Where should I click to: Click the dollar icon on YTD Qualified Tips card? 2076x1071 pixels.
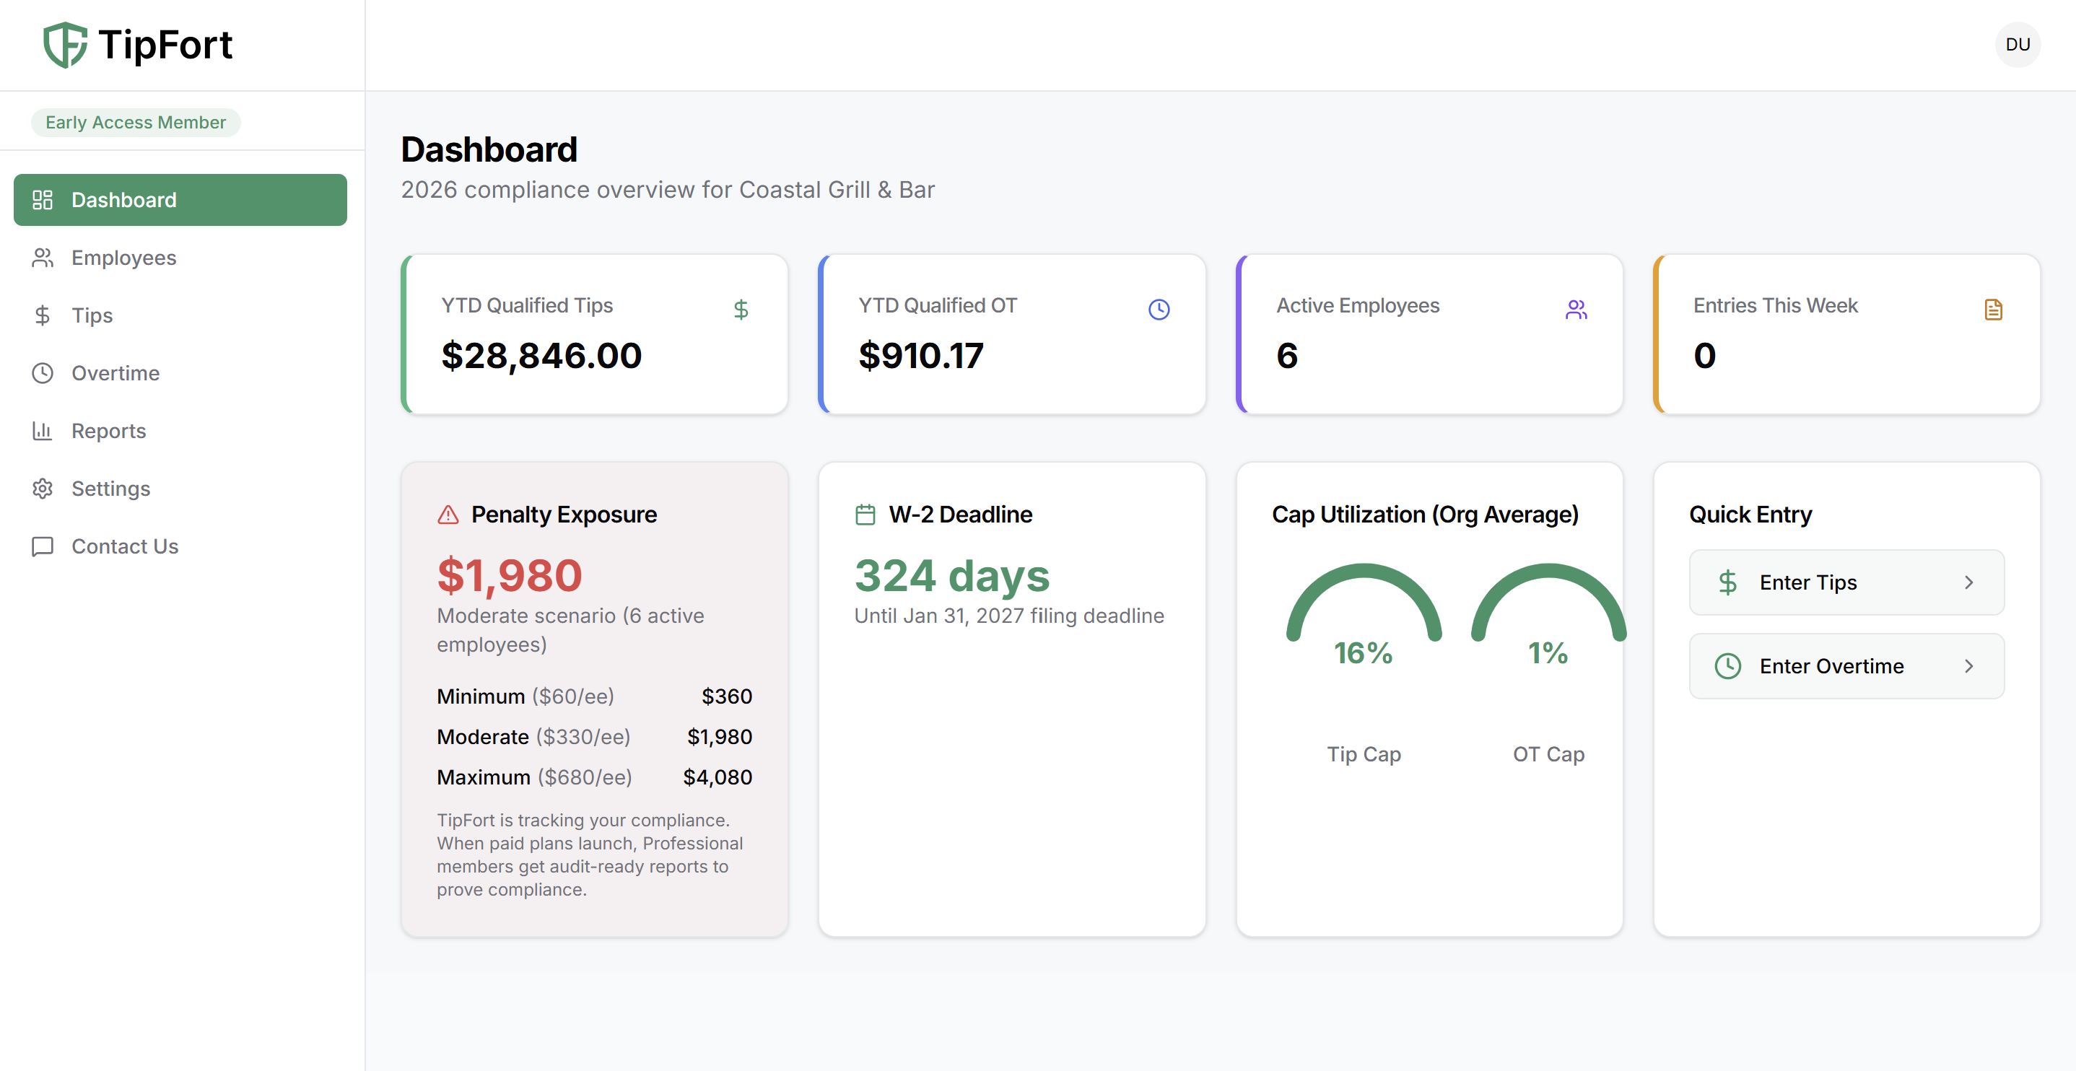pos(741,309)
